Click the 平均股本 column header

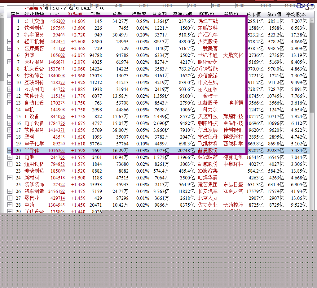296,14
